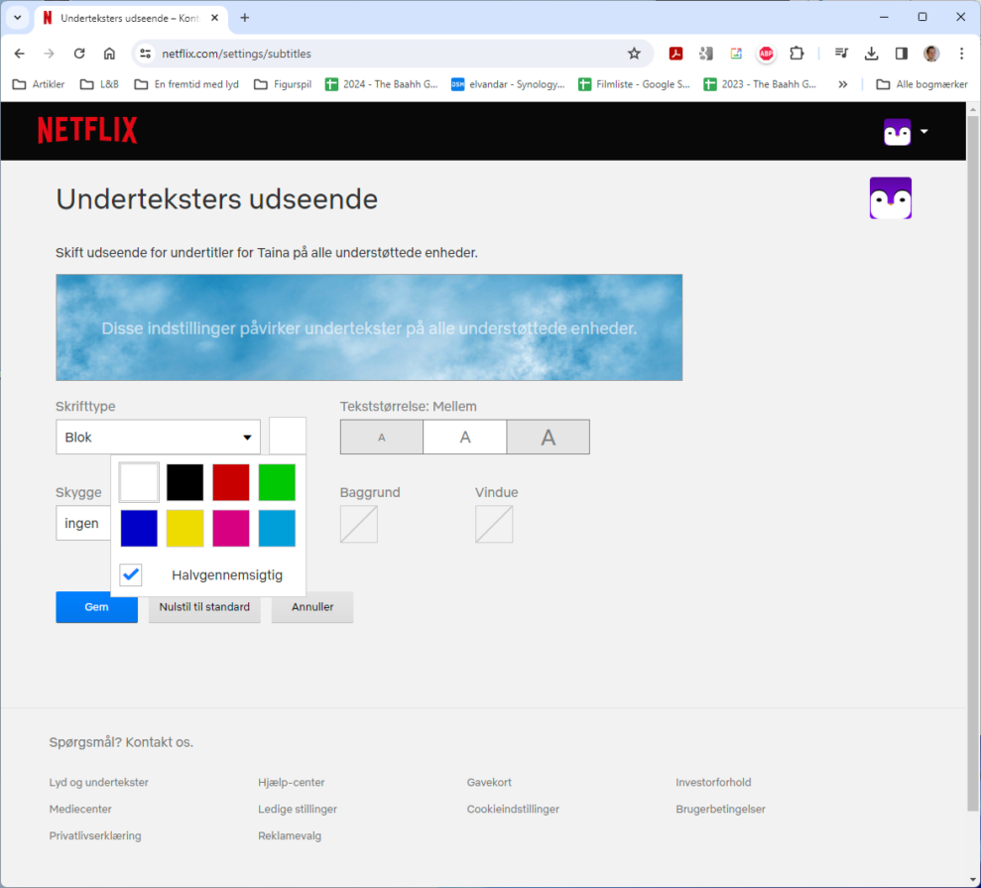The width and height of the screenshot is (981, 888).
Task: Open the Skrifttype dropdown showing Blok
Action: (x=158, y=438)
